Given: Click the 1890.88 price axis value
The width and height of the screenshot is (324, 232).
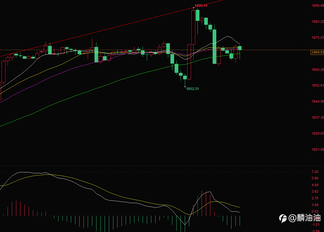Looking at the screenshot, I should point(318,6).
